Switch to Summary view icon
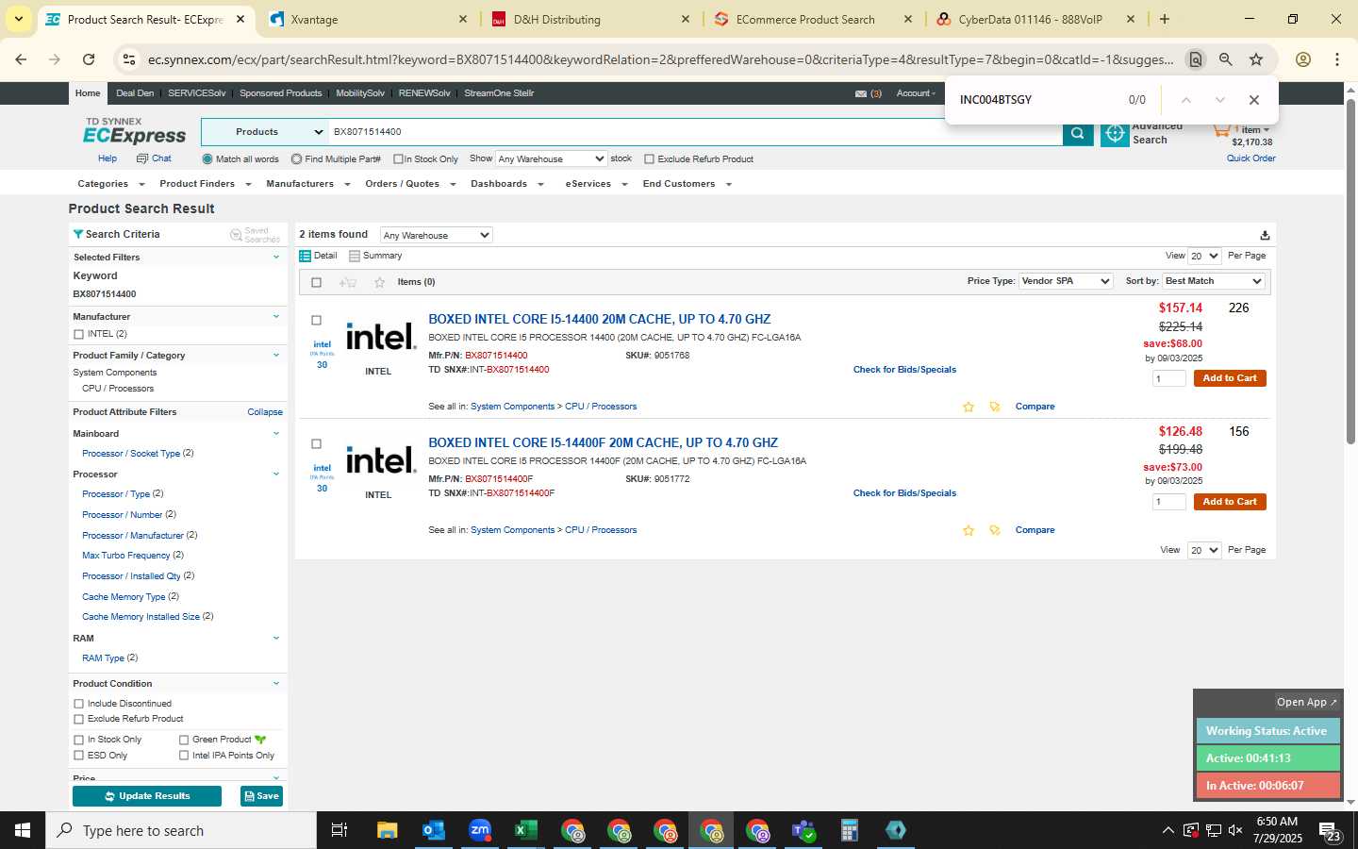This screenshot has width=1358, height=849. (355, 256)
